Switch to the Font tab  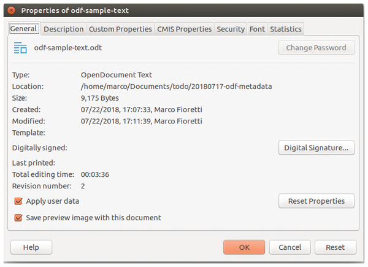[x=257, y=29]
